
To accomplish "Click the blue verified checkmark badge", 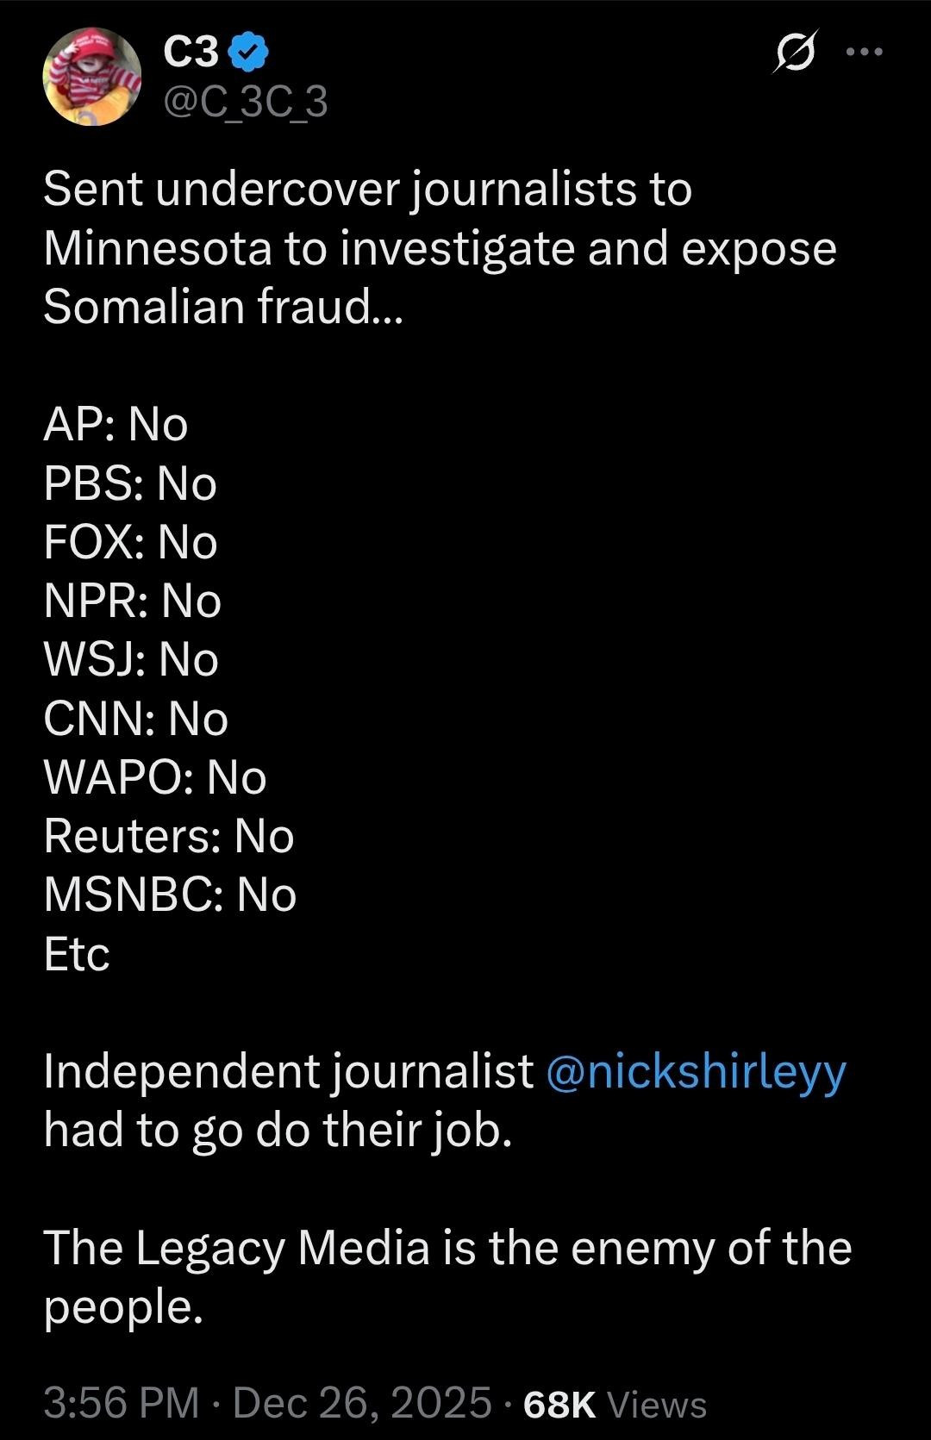I will 249,53.
